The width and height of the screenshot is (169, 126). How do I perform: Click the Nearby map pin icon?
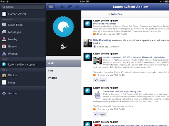coord(4,39)
